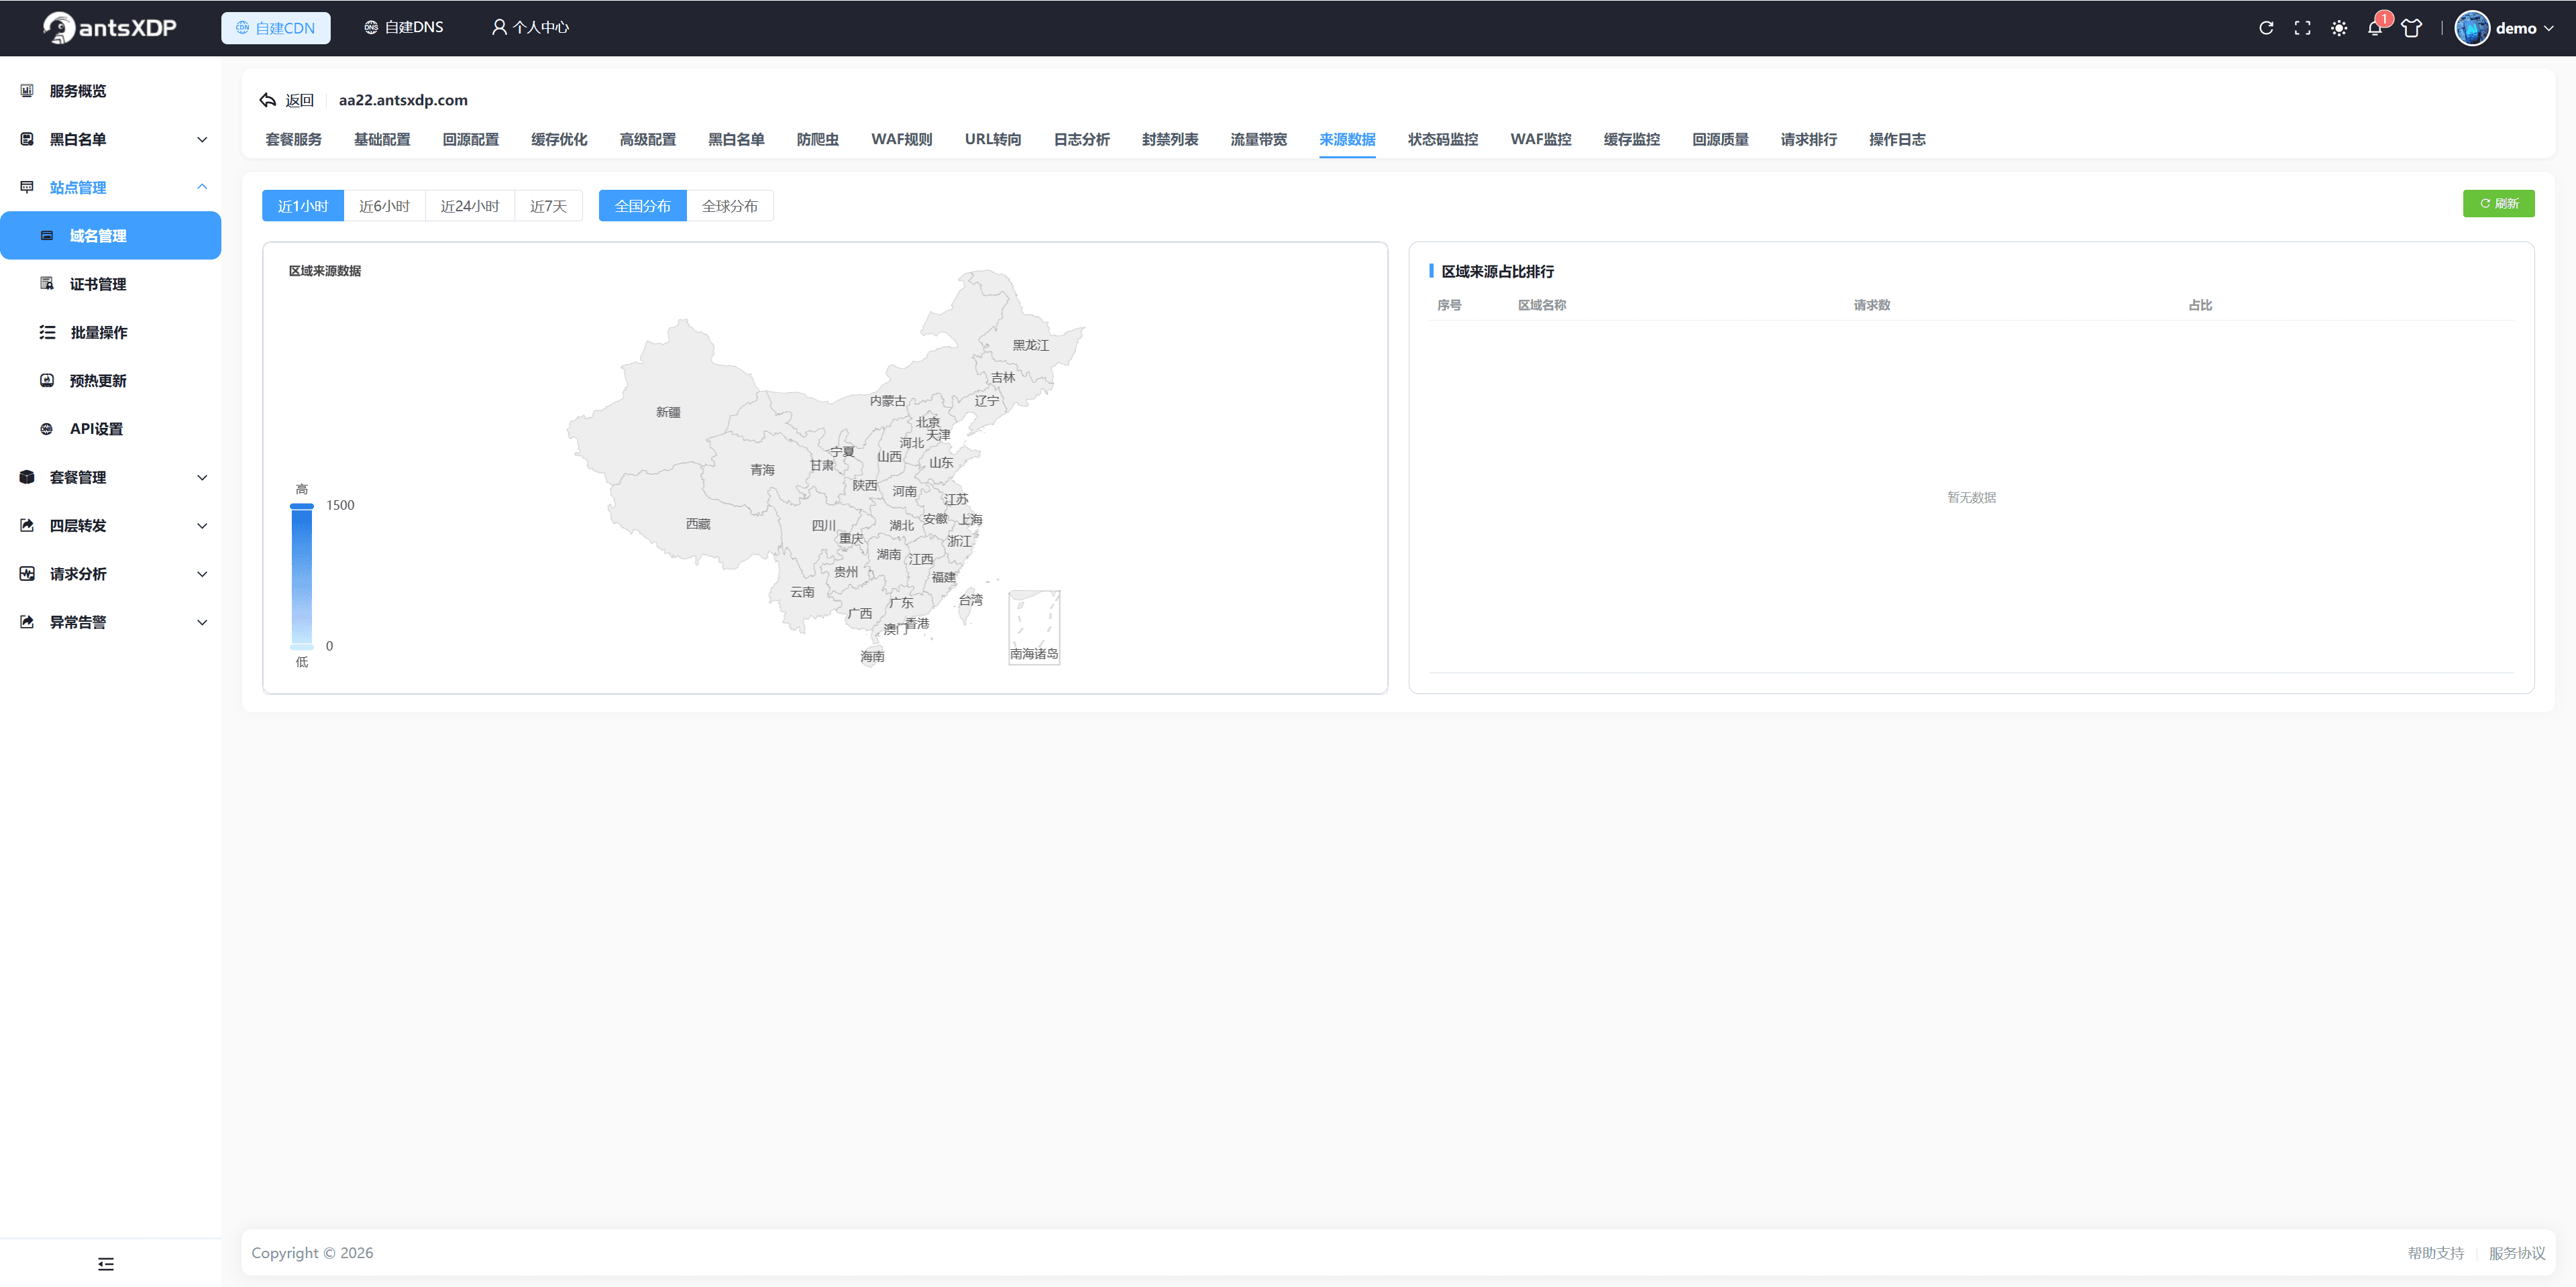Click the back arrow icon next to 返回
The image size is (2576, 1287).
click(x=267, y=100)
